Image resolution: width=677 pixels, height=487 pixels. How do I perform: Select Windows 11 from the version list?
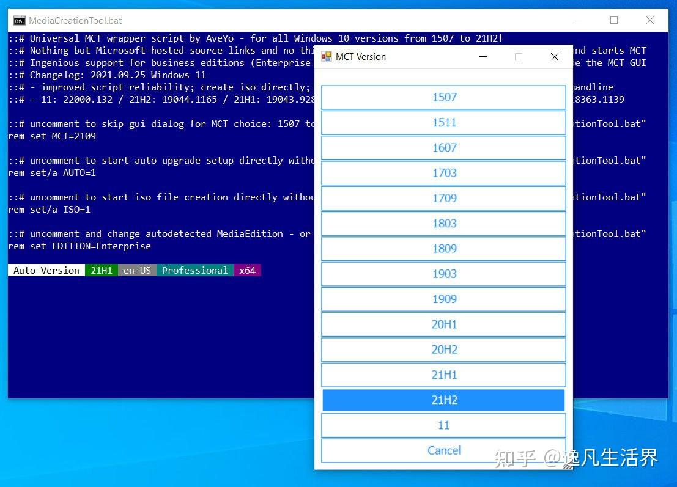tap(443, 425)
